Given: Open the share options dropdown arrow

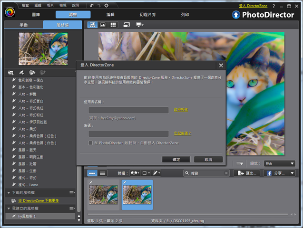Looking at the screenshot, I should pyautogui.click(x=292, y=173).
